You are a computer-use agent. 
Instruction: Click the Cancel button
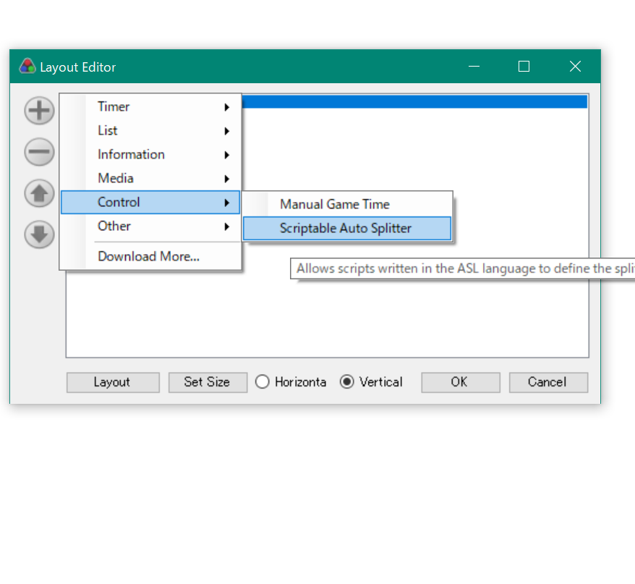[x=548, y=382]
